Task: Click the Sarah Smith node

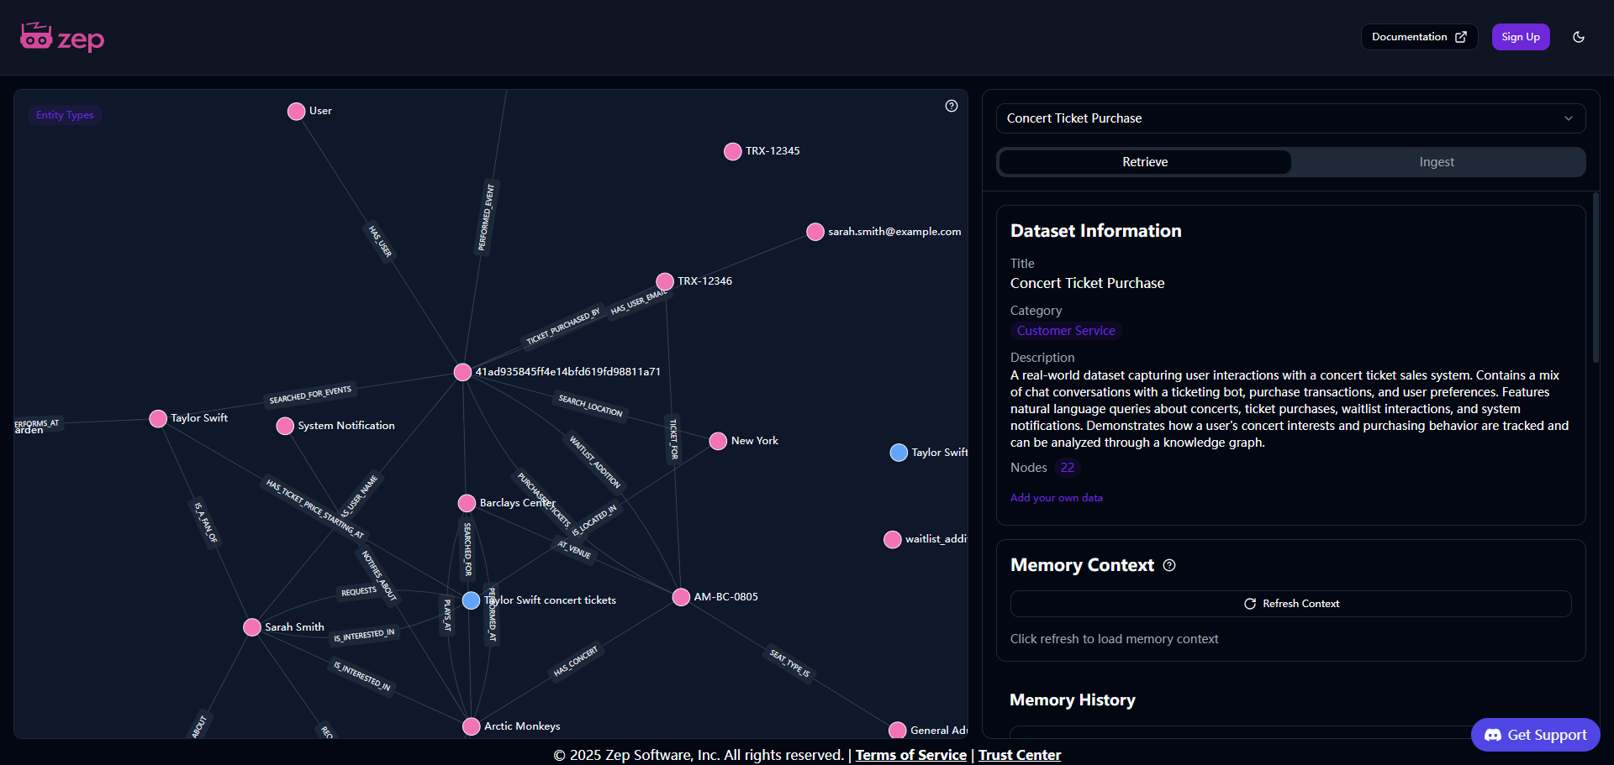Action: click(251, 627)
